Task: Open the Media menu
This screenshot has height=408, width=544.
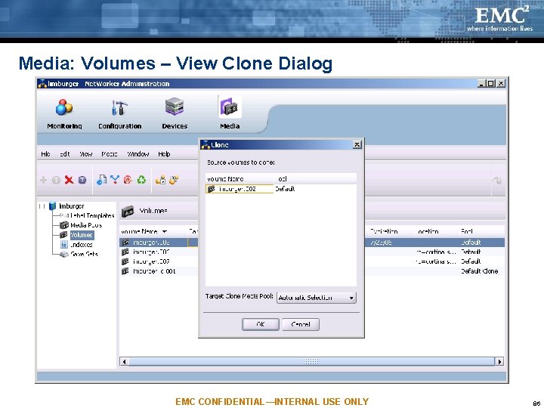Action: (110, 154)
